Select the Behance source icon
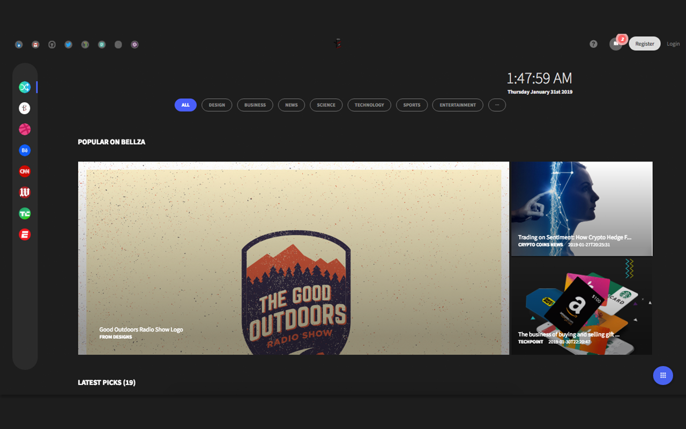The height and width of the screenshot is (429, 686). [25, 151]
